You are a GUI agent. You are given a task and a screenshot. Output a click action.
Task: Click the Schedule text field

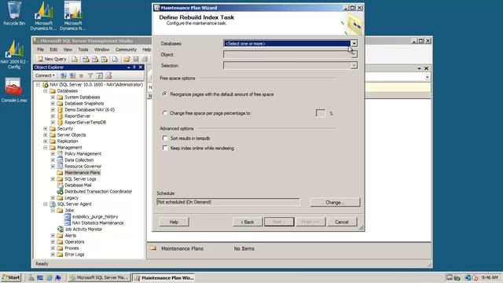tap(228, 202)
